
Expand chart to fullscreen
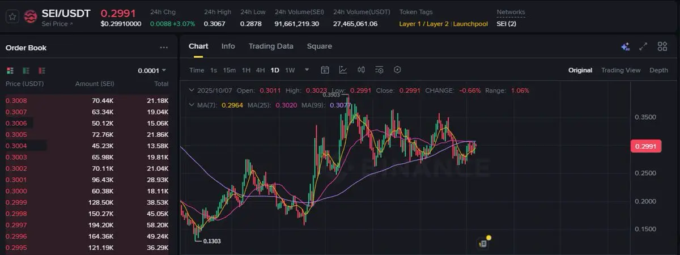pyautogui.click(x=643, y=46)
